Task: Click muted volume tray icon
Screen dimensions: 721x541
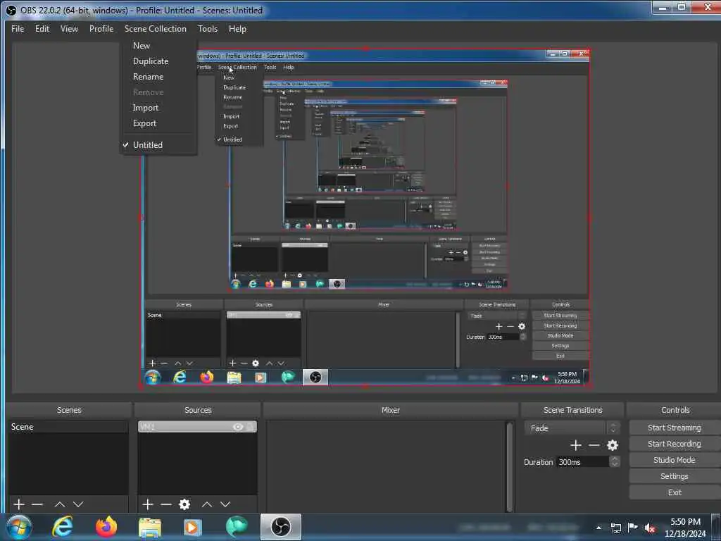Action: coord(650,528)
